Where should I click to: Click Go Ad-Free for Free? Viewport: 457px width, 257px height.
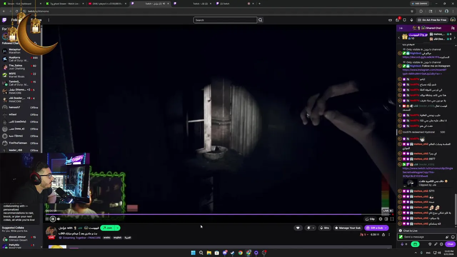[x=432, y=20]
